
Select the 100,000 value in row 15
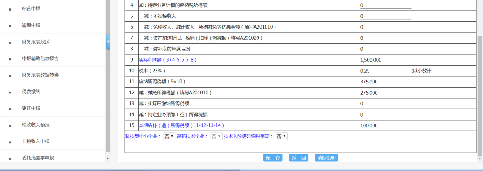(369, 125)
